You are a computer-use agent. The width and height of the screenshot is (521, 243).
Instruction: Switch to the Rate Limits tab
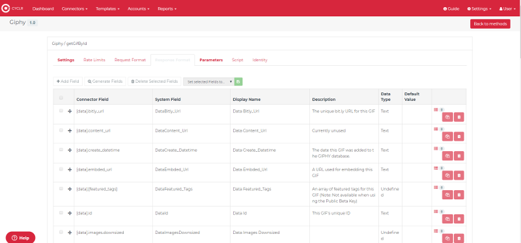click(94, 60)
